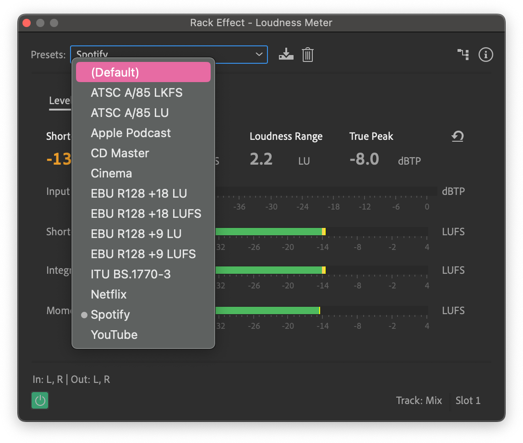Select the EBU R128 +9 LUFS preset

[x=143, y=254]
